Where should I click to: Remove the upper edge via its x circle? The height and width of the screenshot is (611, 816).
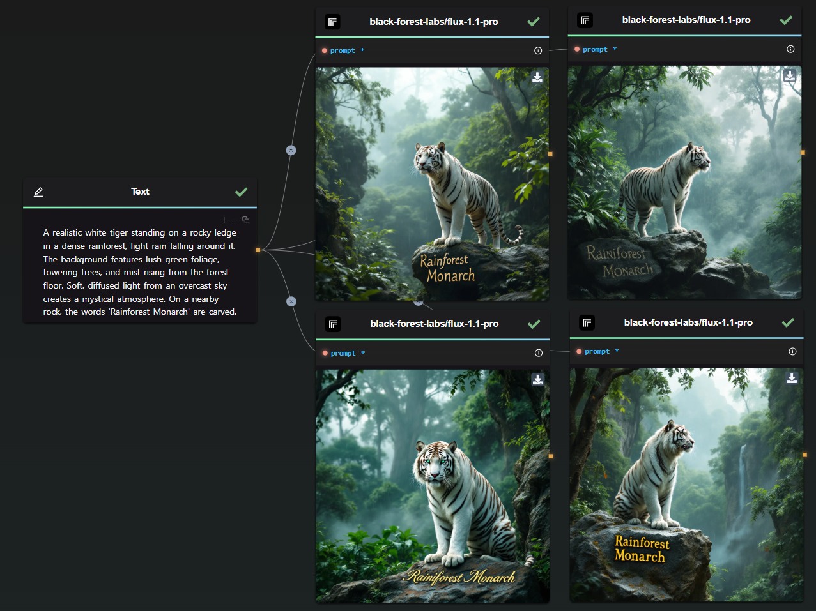291,150
